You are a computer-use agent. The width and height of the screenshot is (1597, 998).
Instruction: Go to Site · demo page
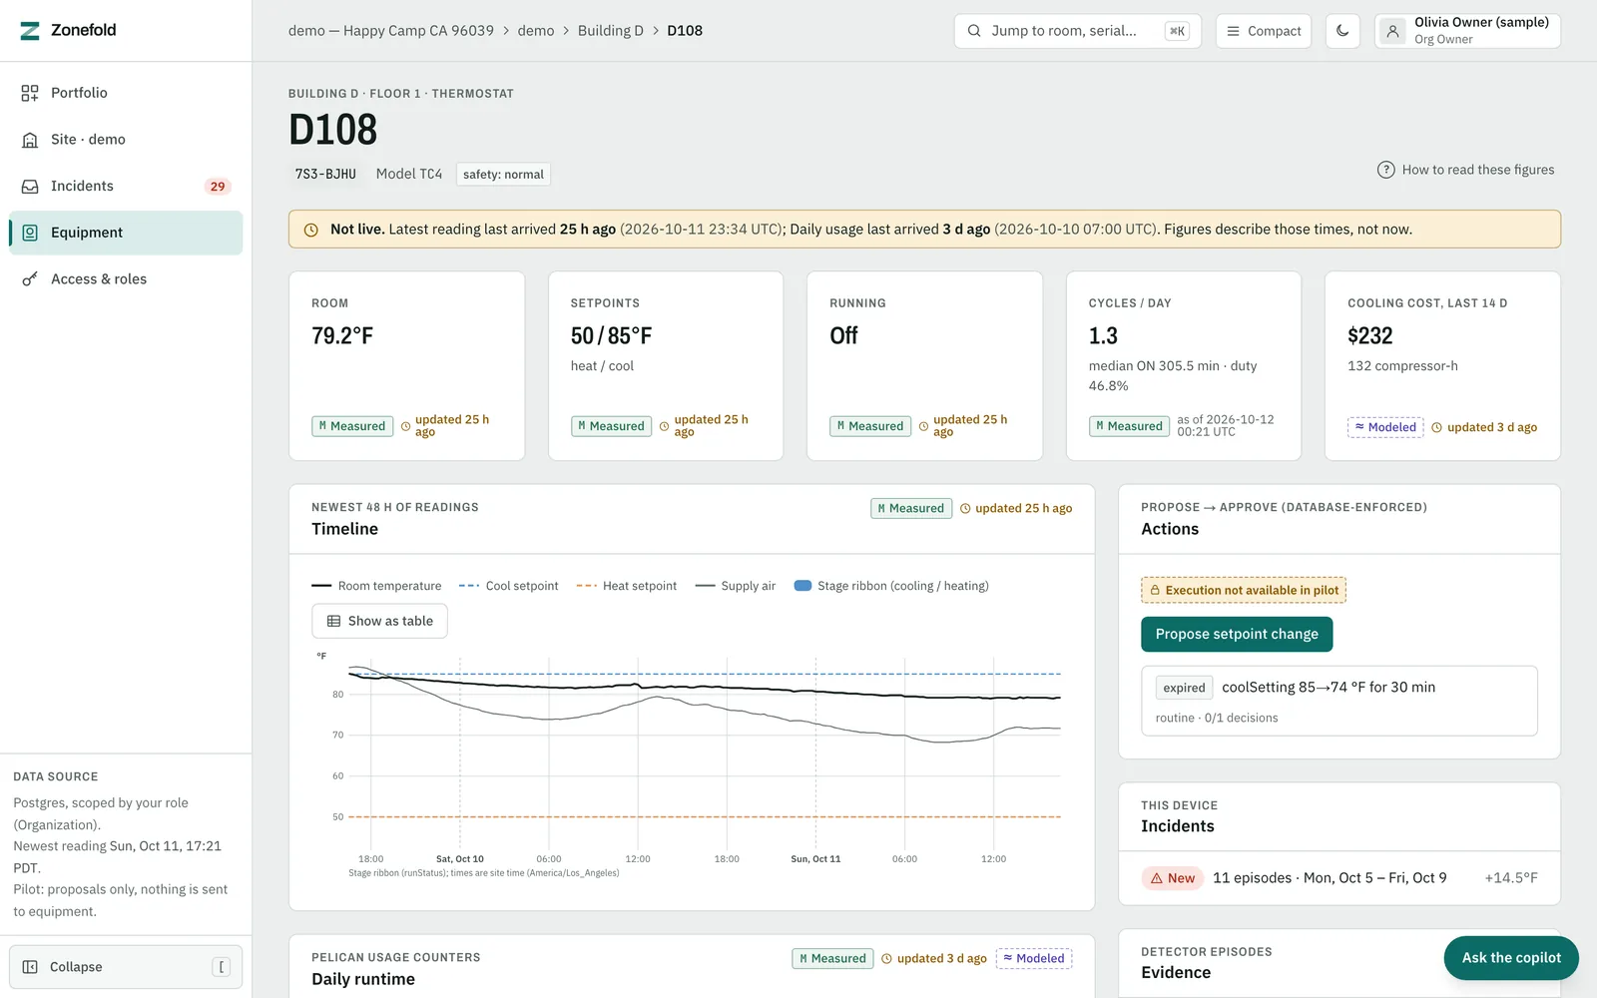pos(126,140)
